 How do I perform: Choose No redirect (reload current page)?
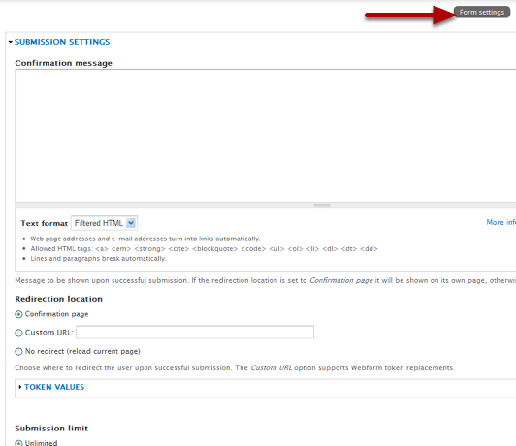[18, 352]
